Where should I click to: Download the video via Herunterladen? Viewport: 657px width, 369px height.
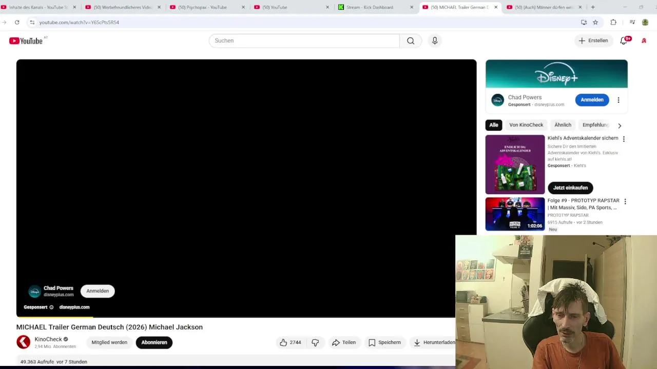point(434,342)
